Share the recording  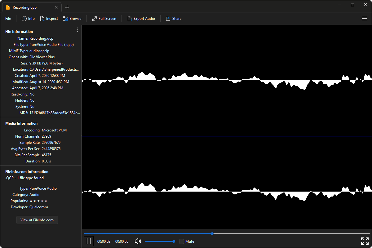[174, 18]
